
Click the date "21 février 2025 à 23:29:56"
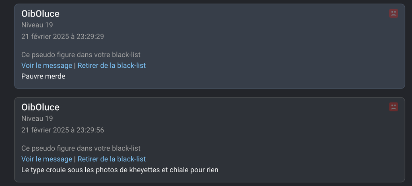tap(63, 130)
